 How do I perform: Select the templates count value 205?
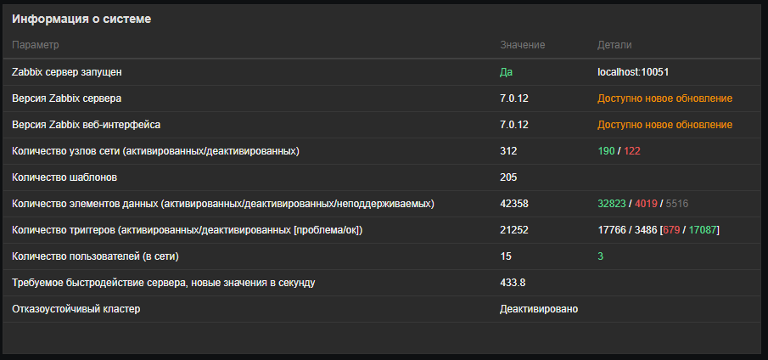coord(508,177)
